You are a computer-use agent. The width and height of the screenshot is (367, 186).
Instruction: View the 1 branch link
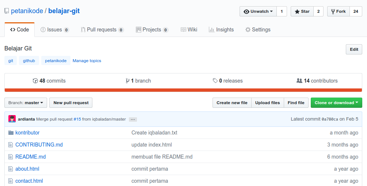click(138, 81)
